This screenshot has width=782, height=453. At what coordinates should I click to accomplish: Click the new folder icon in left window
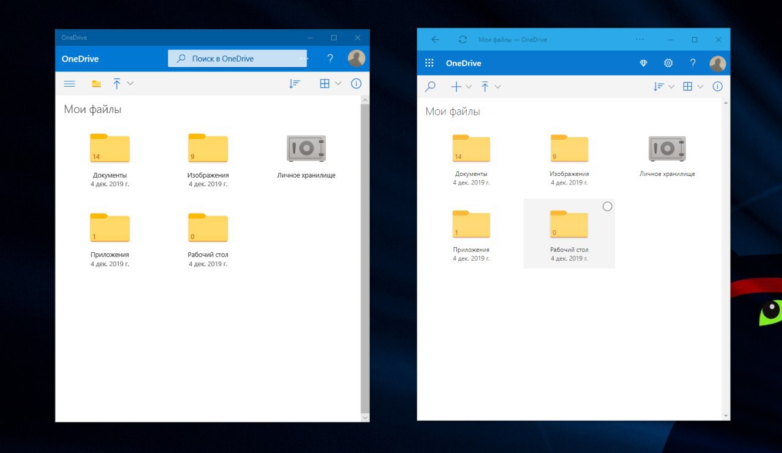tap(97, 84)
